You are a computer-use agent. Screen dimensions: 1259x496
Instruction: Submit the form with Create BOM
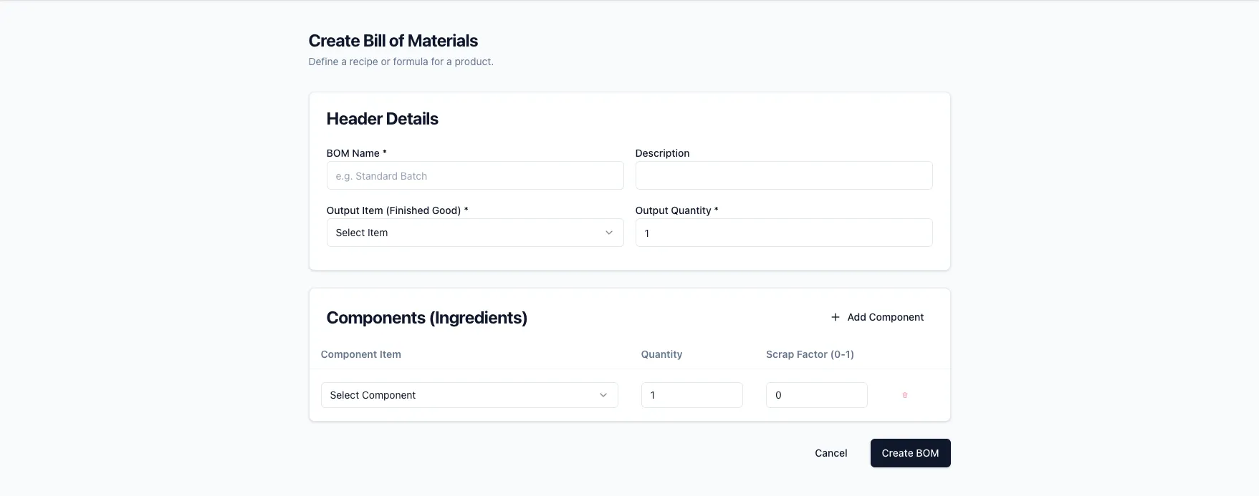tap(909, 453)
